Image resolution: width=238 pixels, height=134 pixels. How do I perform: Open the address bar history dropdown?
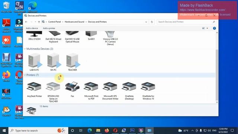coord(146,22)
